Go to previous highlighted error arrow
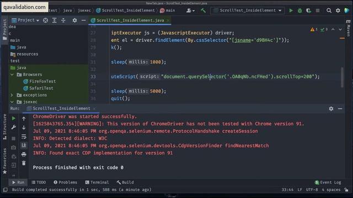Screen dimensions: 353x198 click(333, 29)
